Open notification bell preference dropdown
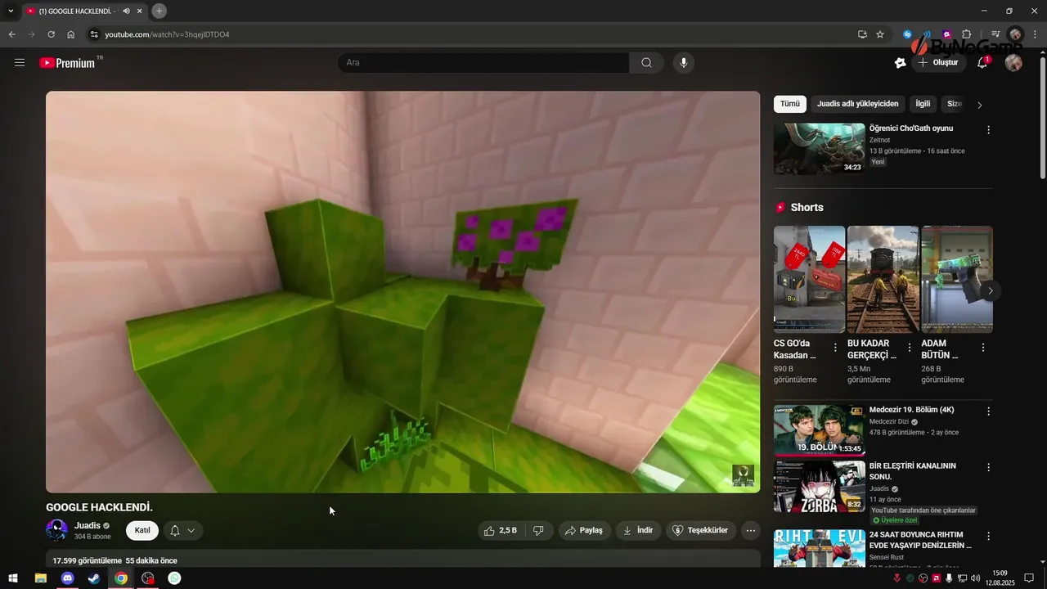 (183, 530)
